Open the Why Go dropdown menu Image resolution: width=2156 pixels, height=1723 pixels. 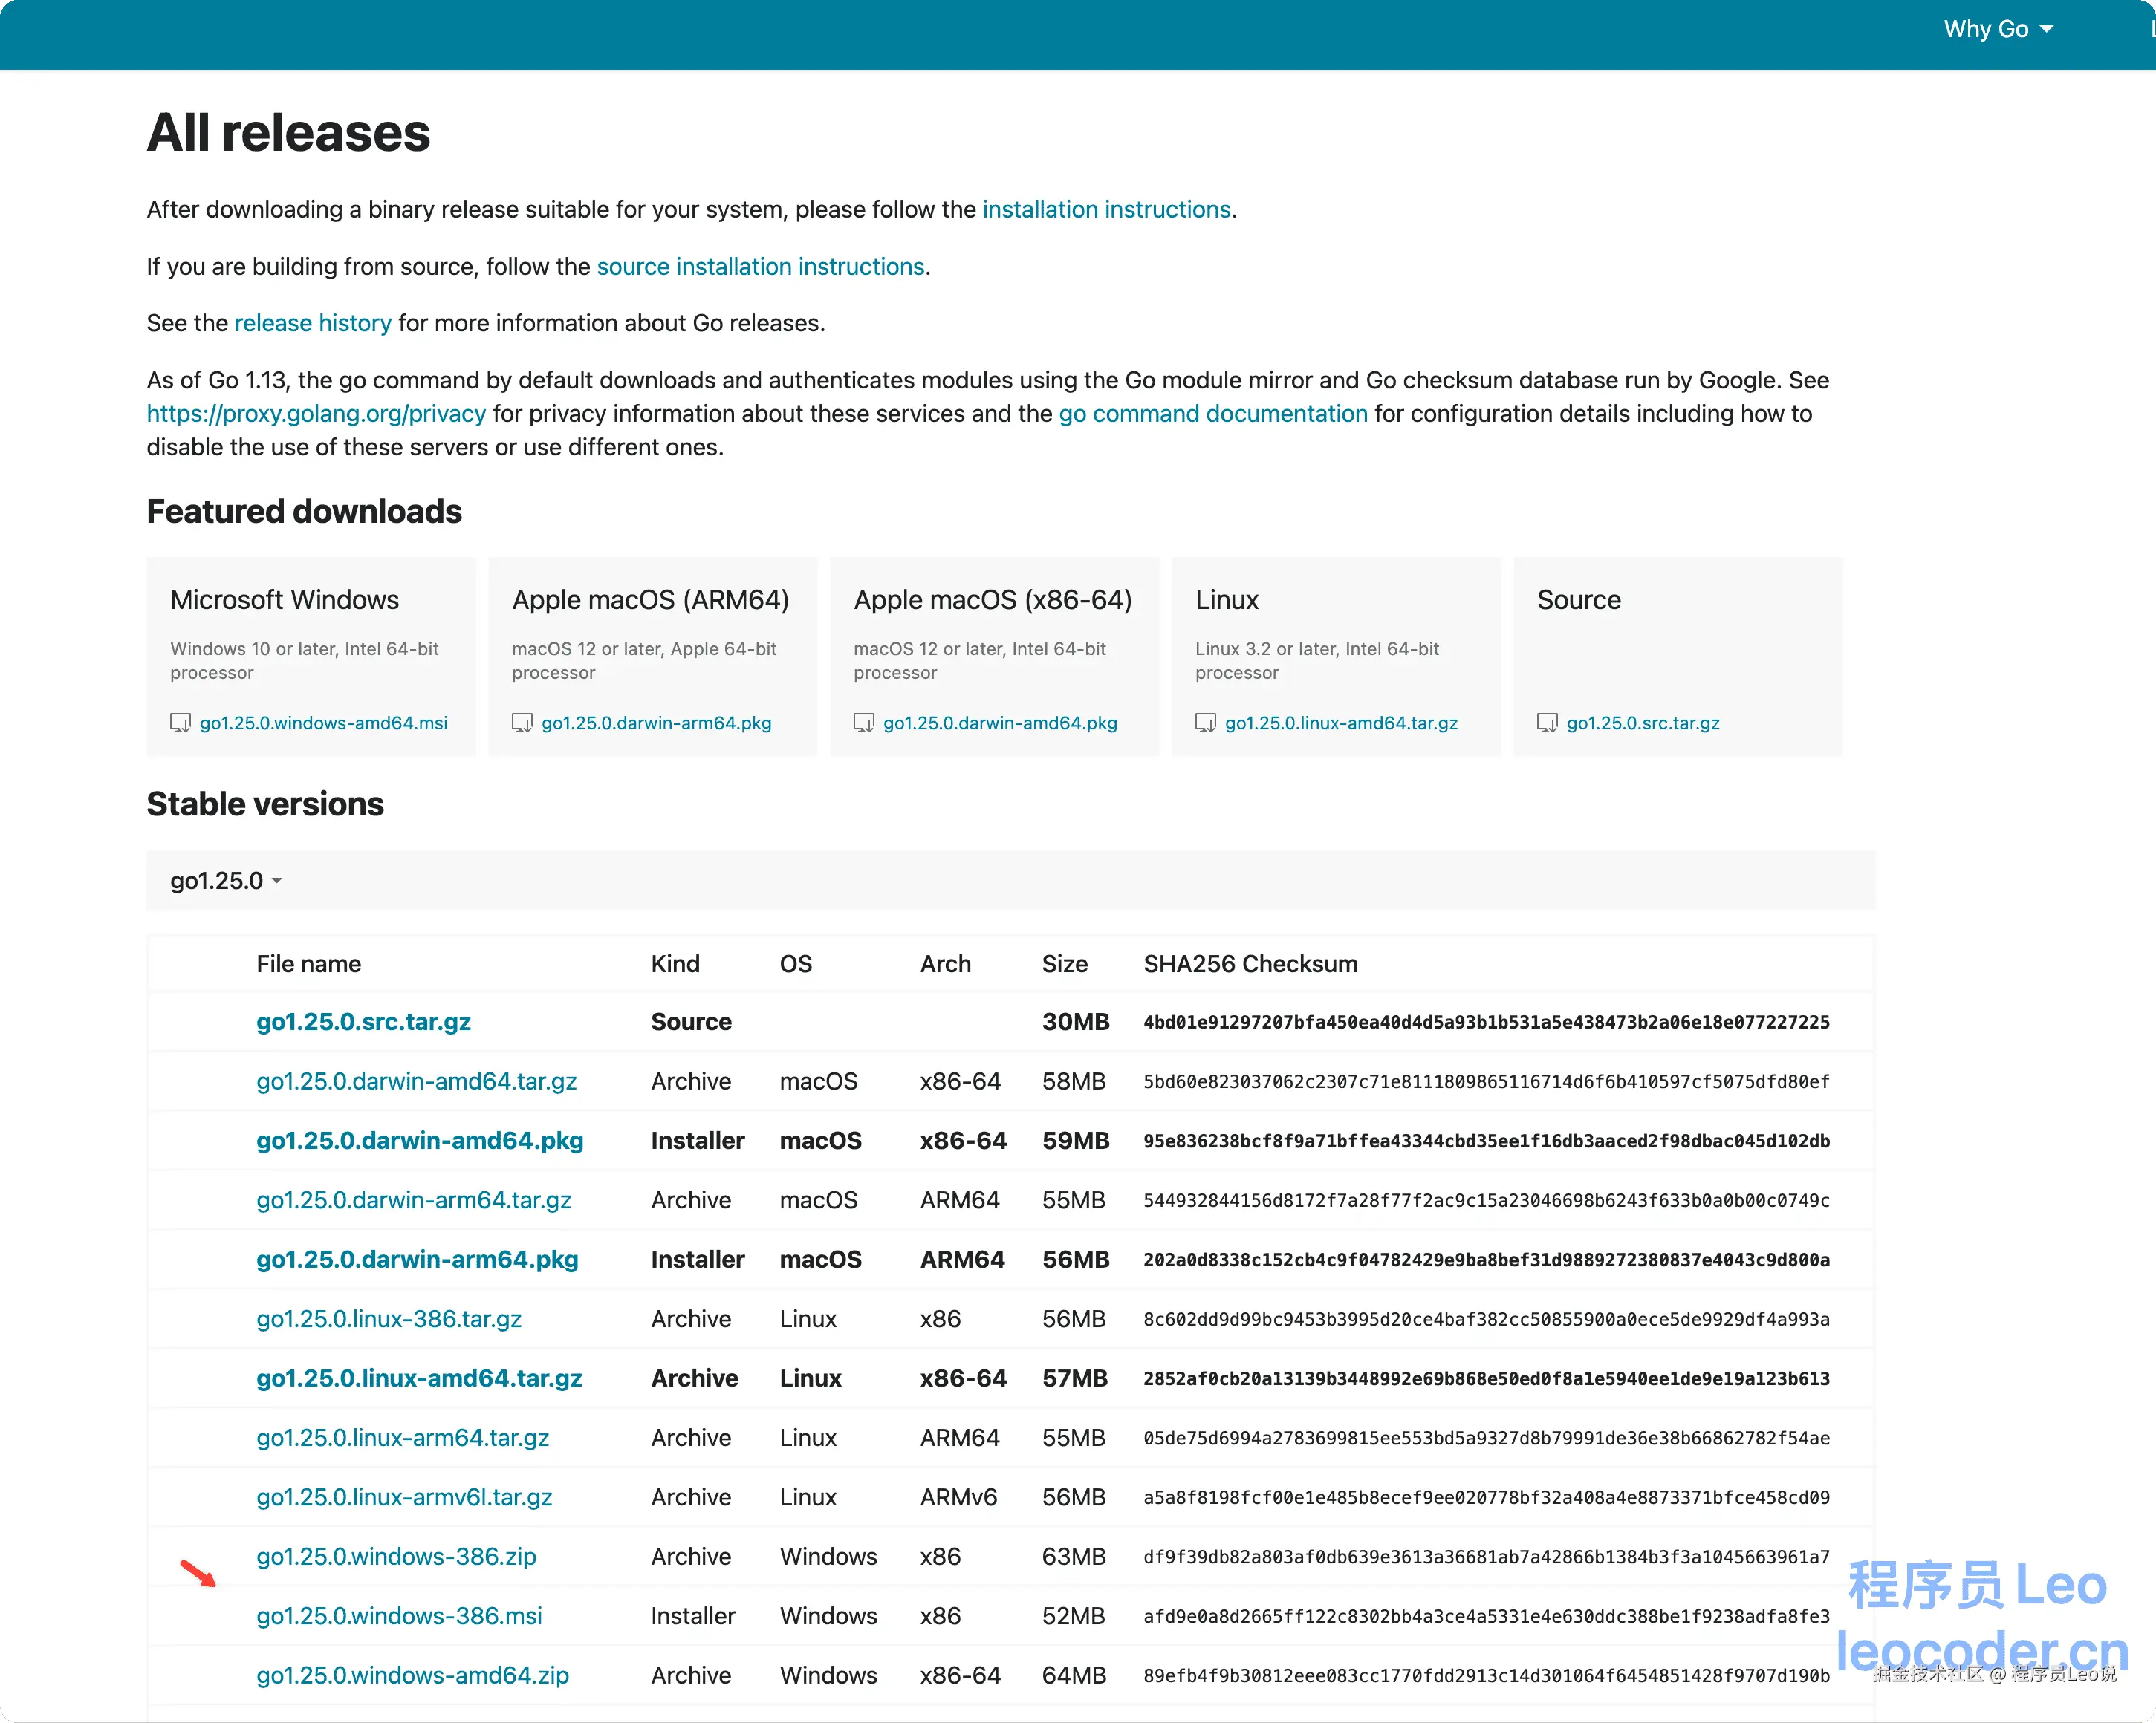coord(1998,29)
